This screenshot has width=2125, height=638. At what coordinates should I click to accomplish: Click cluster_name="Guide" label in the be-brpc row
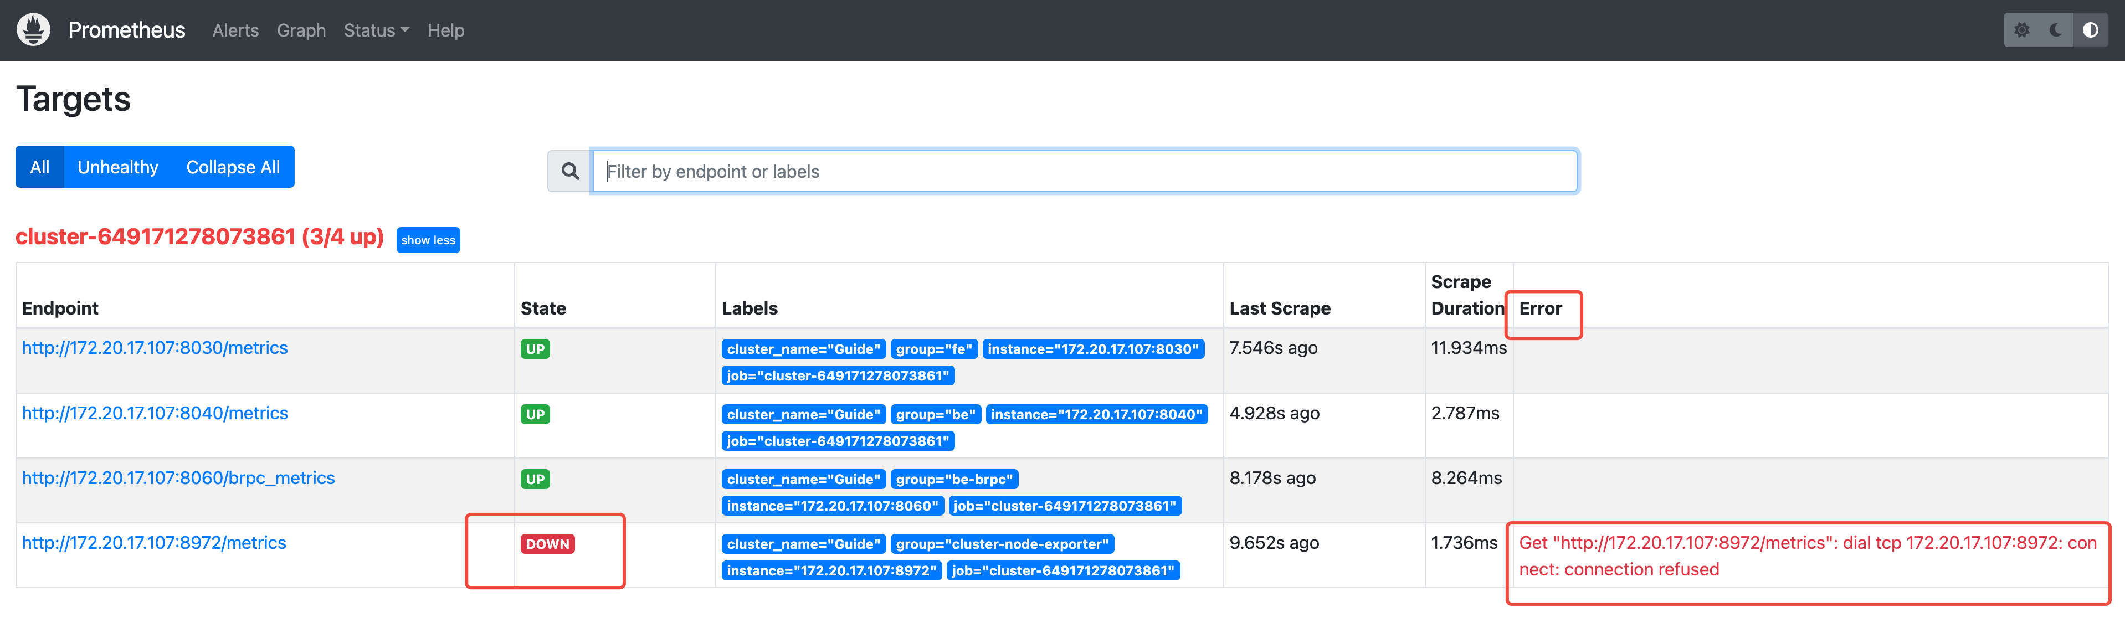(803, 479)
